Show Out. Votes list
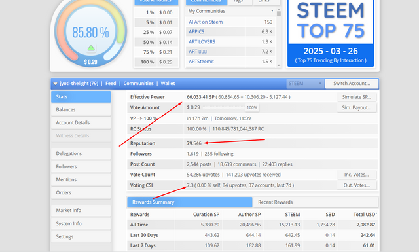 [x=356, y=185]
